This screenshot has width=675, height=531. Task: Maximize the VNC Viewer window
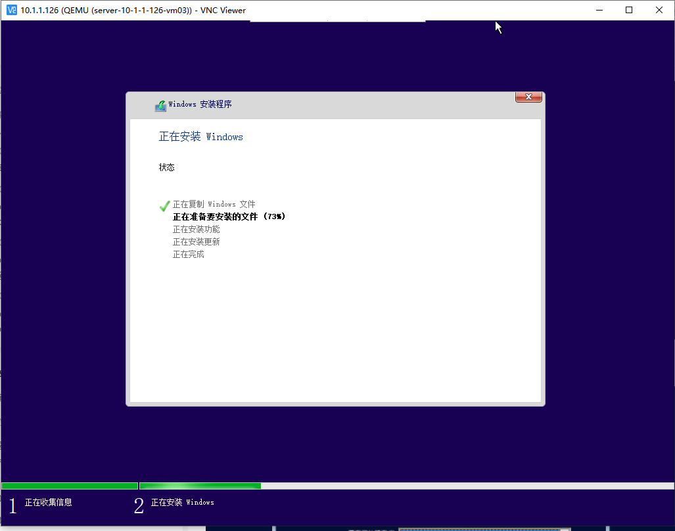coord(629,10)
